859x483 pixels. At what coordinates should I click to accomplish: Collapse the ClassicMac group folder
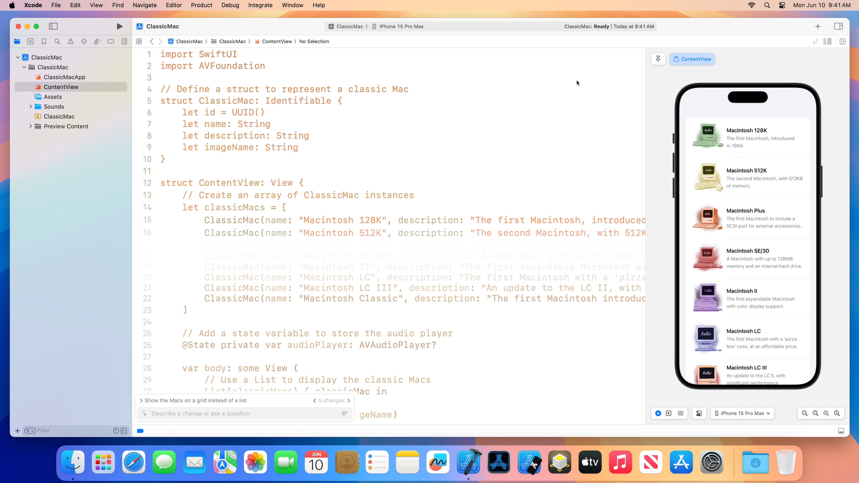point(24,67)
